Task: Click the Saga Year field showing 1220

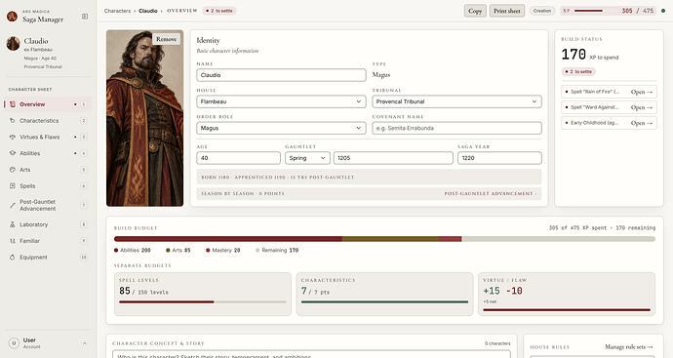Action: (x=499, y=158)
